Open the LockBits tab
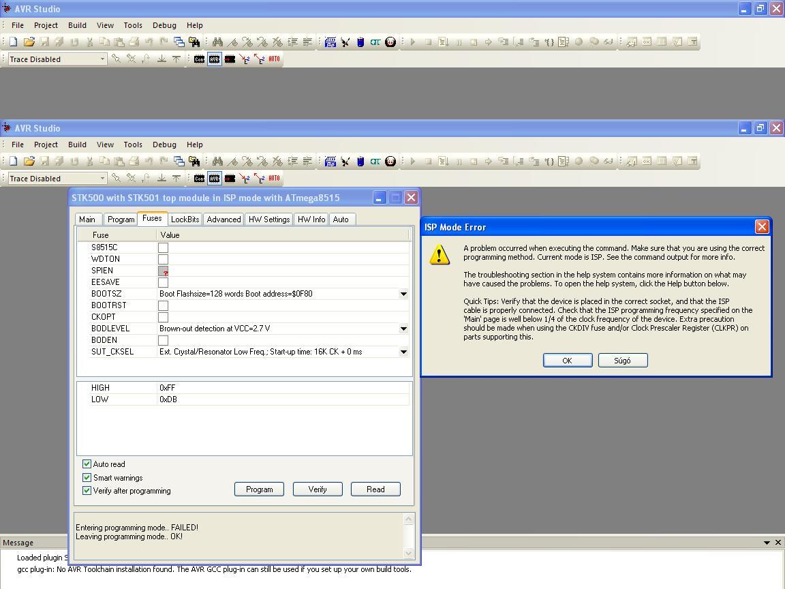This screenshot has width=785, height=589. pos(185,220)
